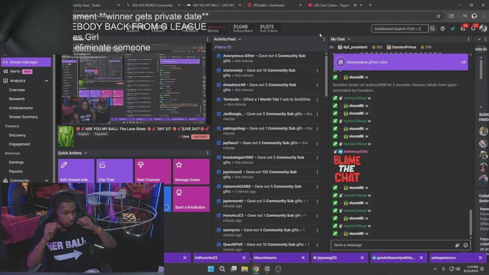Open options for jaycincoo5 activity row
The image size is (489, 275).
pyautogui.click(x=317, y=172)
